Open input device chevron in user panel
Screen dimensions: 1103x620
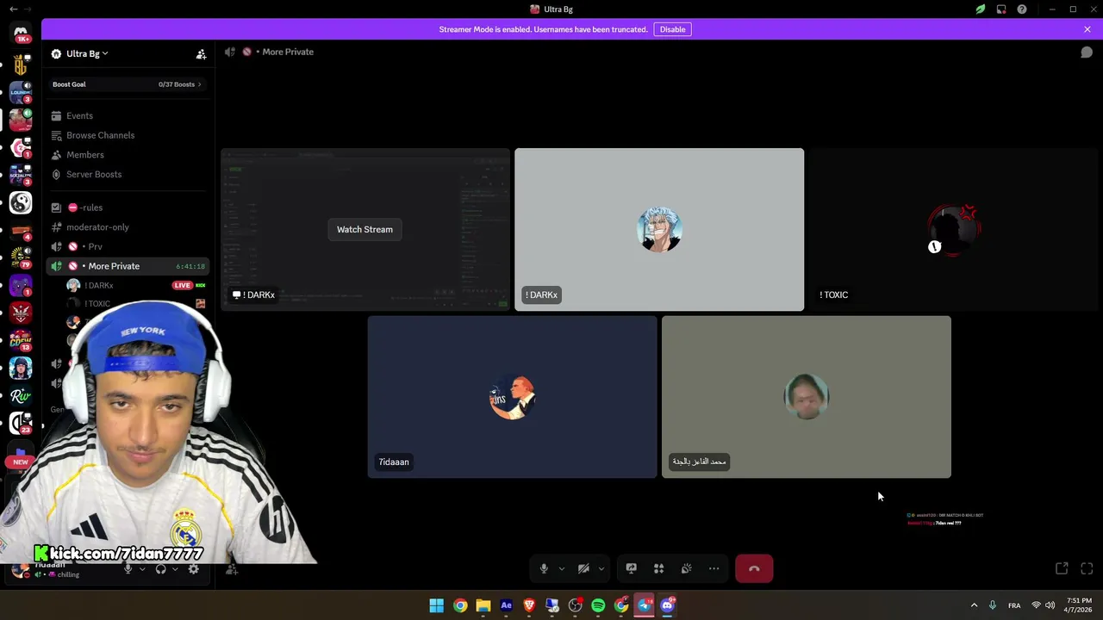[x=142, y=569]
